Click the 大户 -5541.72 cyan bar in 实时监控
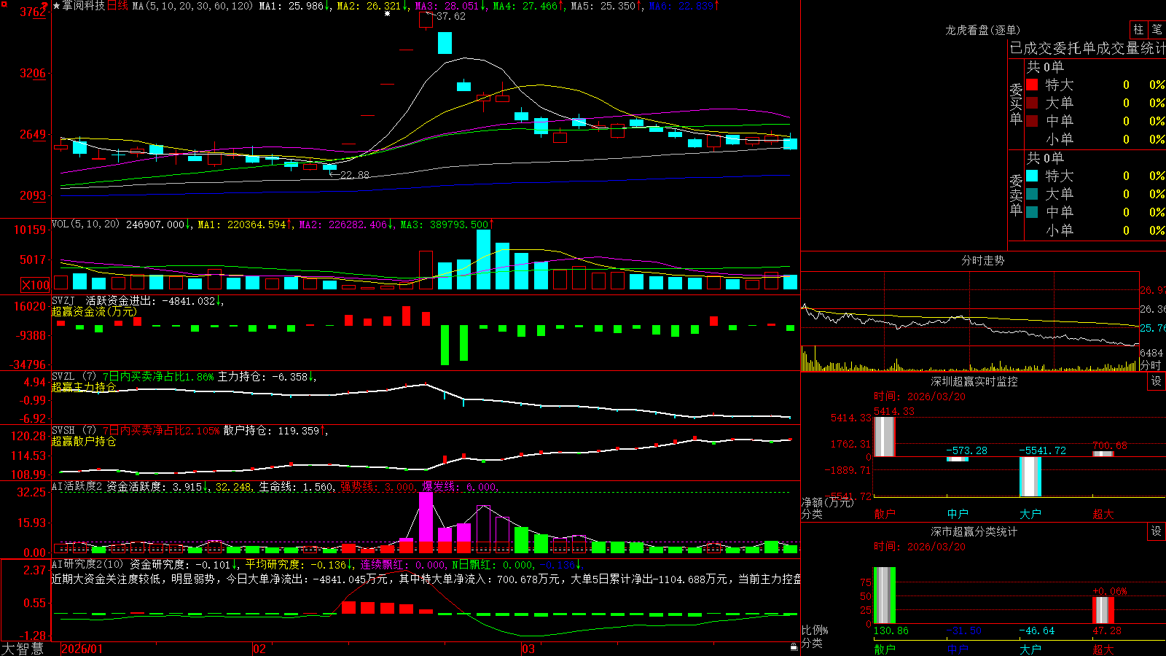Screen dimensions: 1166x656 1030,477
